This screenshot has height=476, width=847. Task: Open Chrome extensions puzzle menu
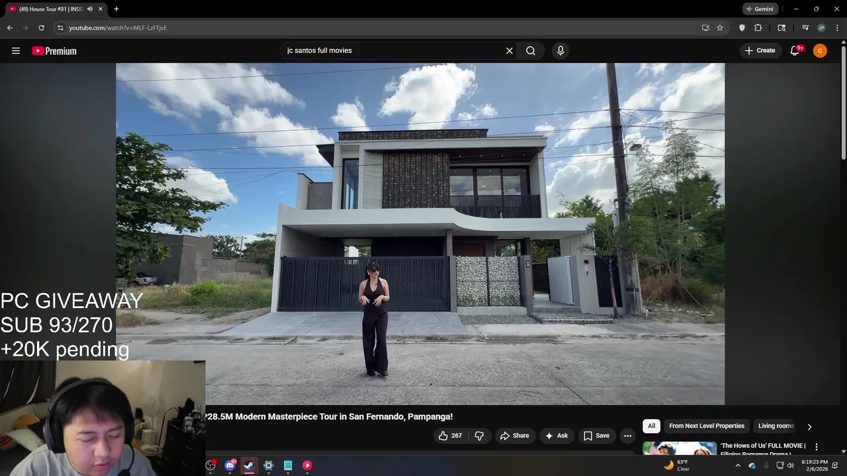pyautogui.click(x=758, y=28)
